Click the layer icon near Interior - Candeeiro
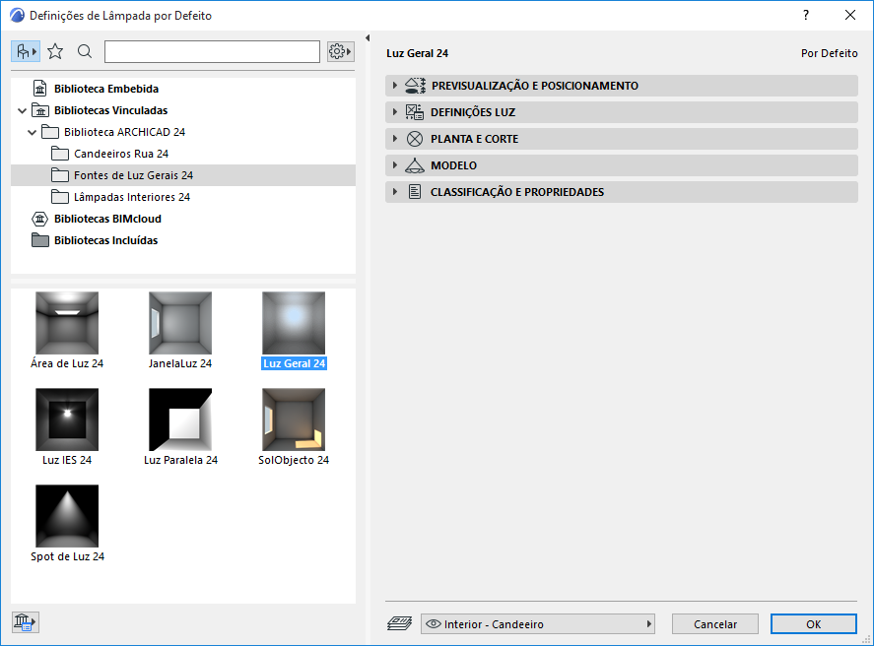The width and height of the screenshot is (874, 646). click(x=399, y=623)
